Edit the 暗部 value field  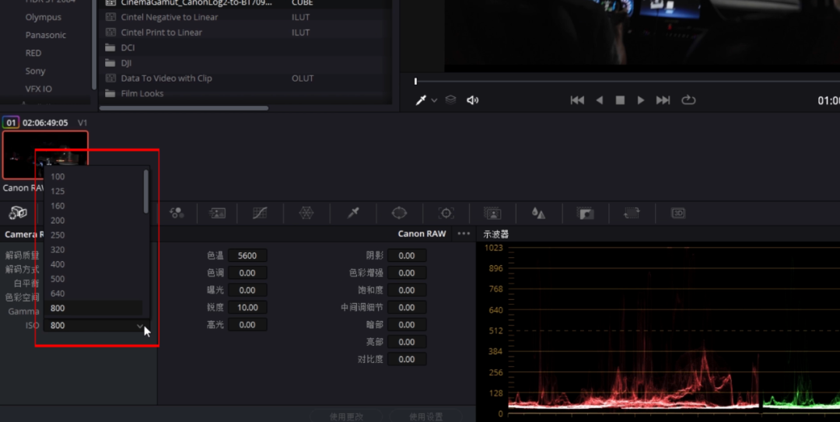click(x=407, y=325)
